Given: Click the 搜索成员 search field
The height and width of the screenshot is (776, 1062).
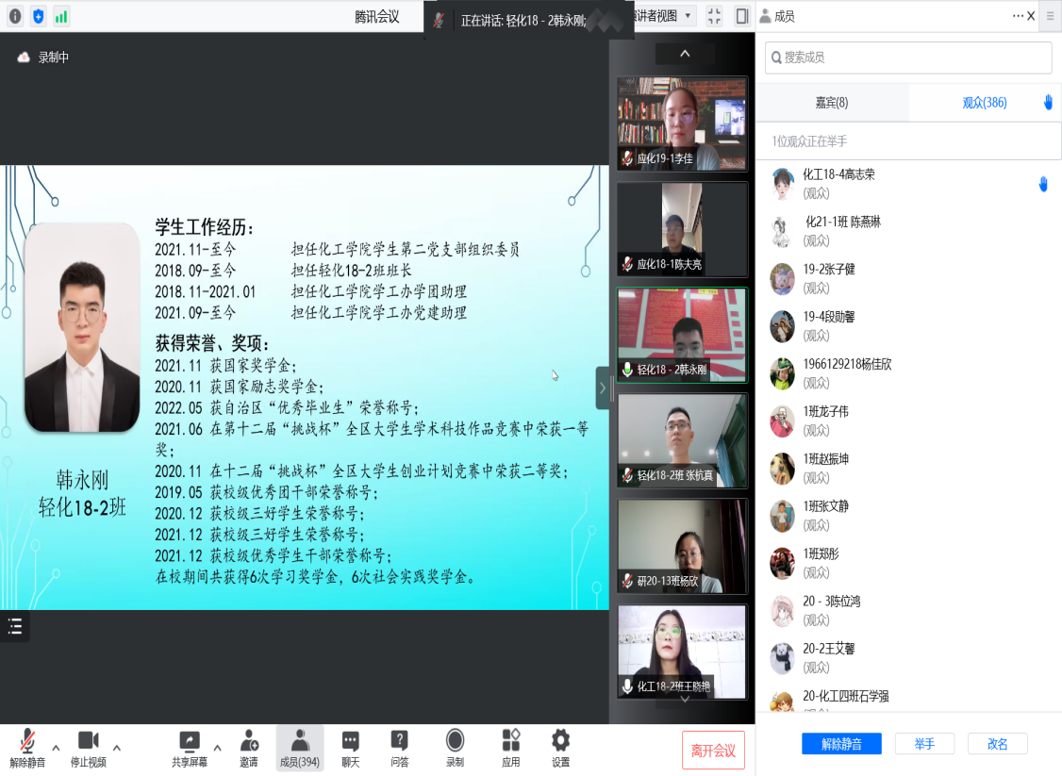Looking at the screenshot, I should click(x=908, y=58).
